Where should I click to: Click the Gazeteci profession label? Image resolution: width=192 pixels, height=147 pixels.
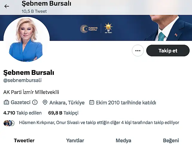pos(21,102)
